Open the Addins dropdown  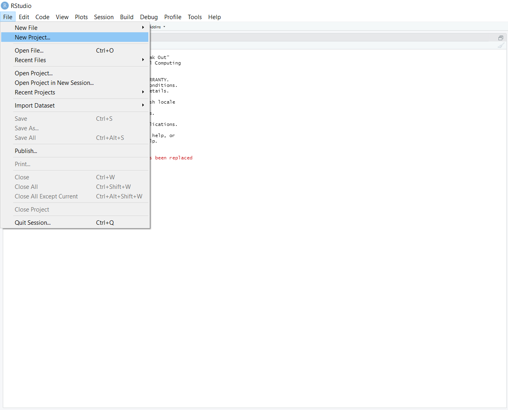(158, 27)
